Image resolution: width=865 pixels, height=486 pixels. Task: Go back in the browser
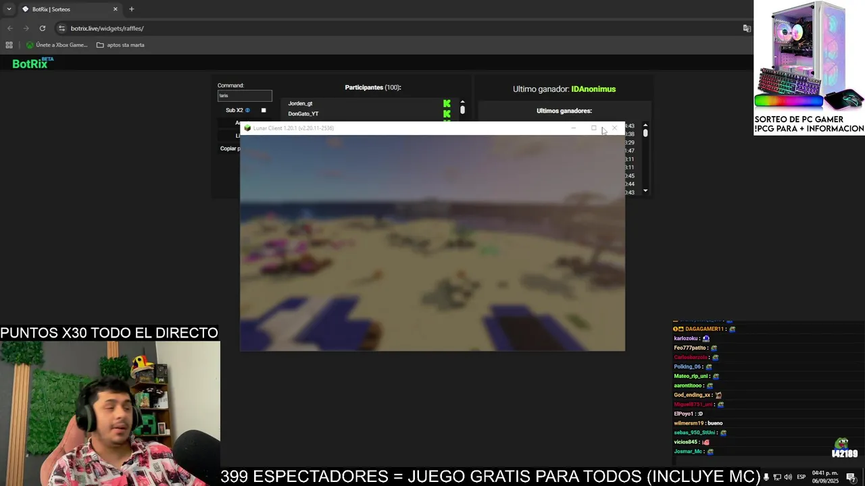tap(9, 28)
